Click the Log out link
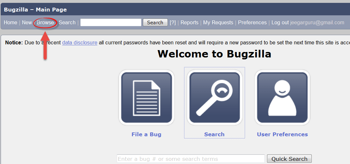Viewport: 350px width, 164px height. point(280,23)
